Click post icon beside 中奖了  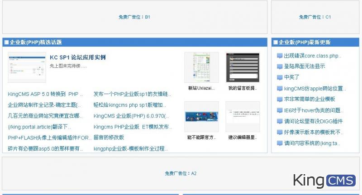[280, 77]
